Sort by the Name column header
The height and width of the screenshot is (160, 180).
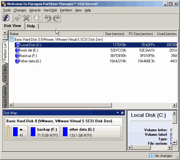56,34
